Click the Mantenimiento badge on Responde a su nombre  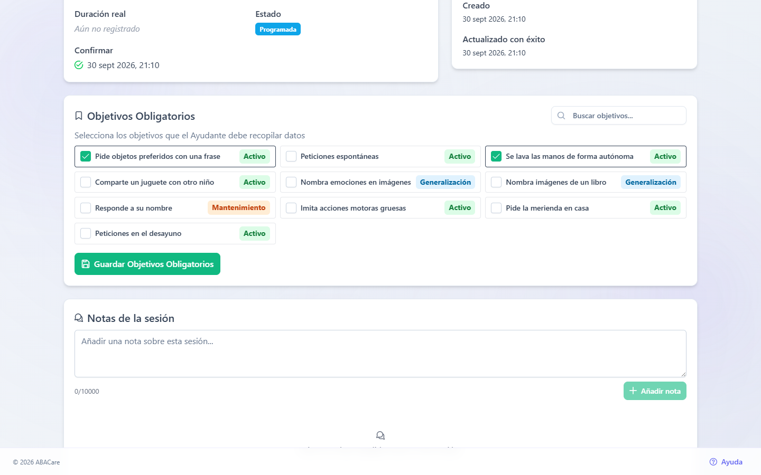tap(239, 207)
